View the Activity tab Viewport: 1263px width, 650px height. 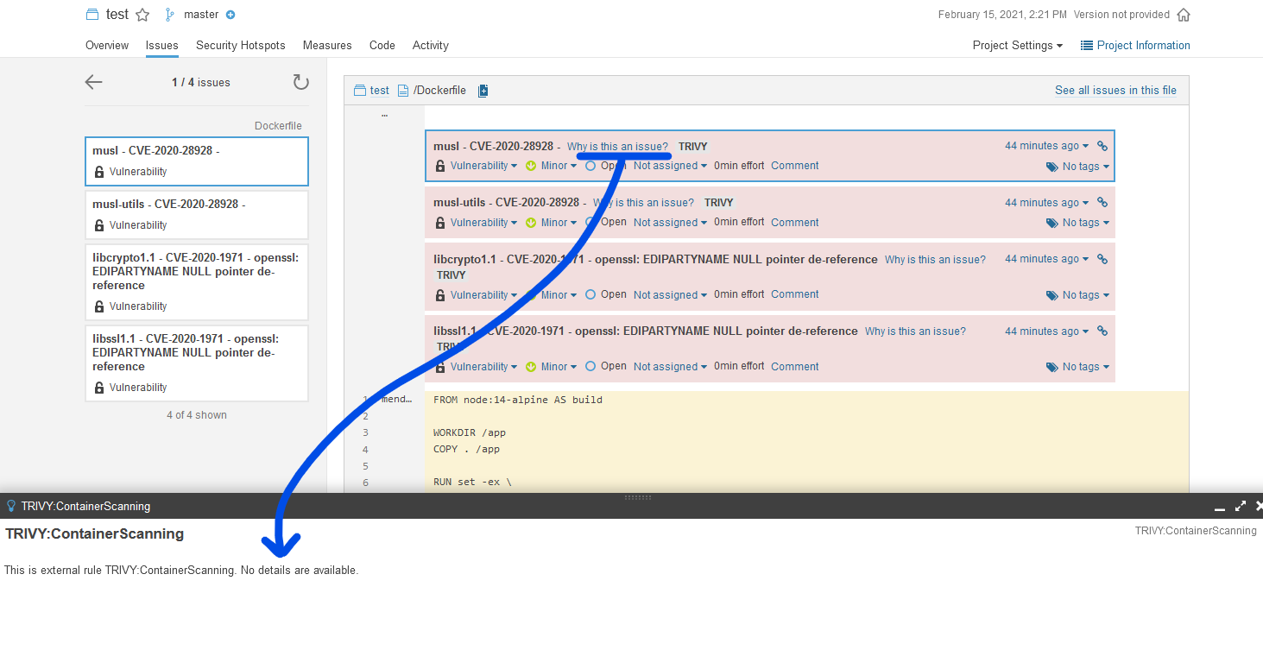(431, 45)
